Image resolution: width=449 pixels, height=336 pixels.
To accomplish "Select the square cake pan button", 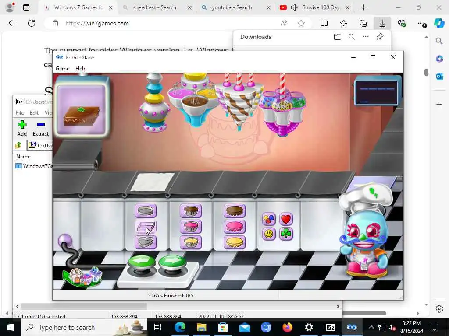I will coord(146,227).
